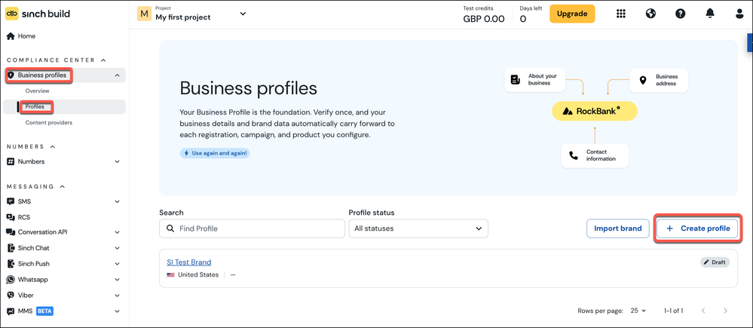Collapse the Business profiles section chevron

117,75
